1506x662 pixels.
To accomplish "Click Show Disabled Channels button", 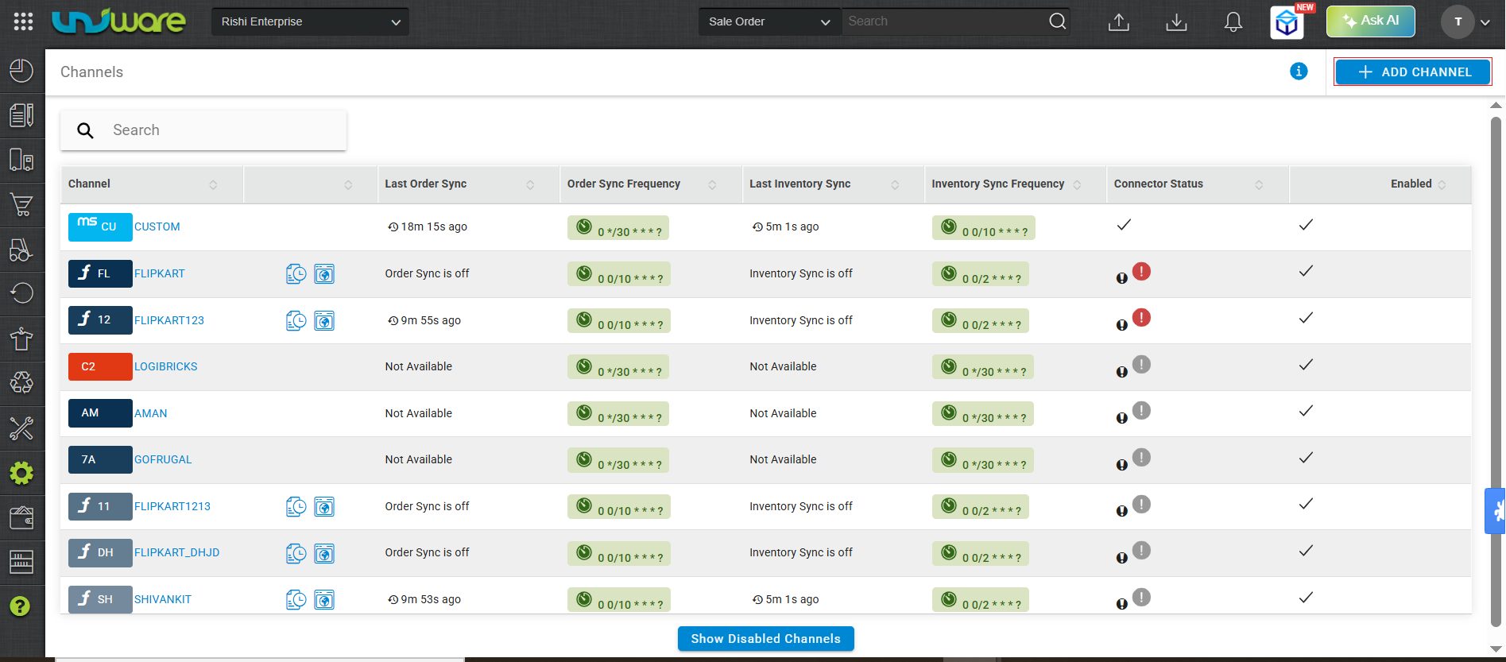I will pos(765,639).
